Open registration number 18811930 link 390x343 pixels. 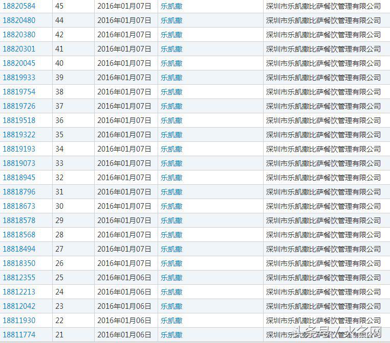19,321
